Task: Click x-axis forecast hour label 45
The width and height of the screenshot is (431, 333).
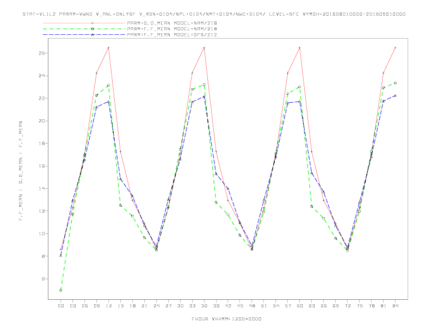Action: pos(240,306)
